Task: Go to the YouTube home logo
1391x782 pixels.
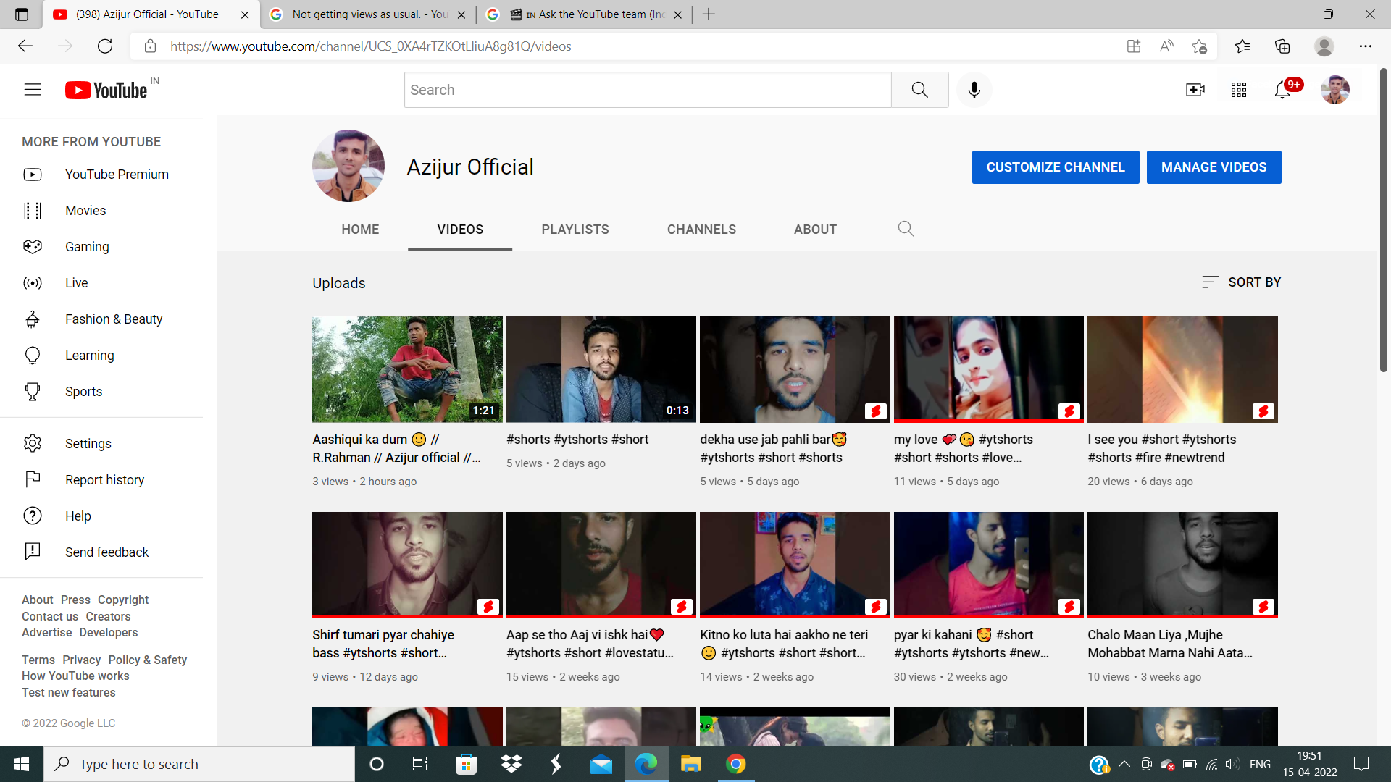Action: point(106,90)
